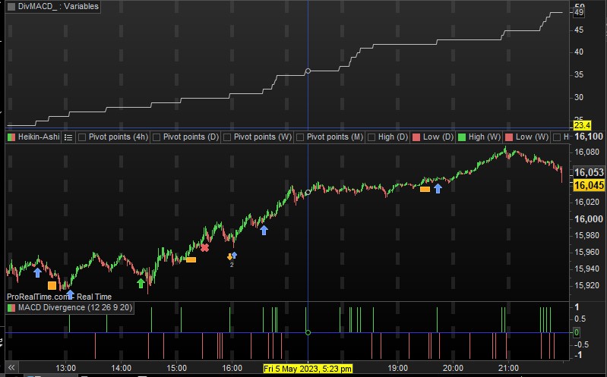Click the yellow 16,045 price label
The height and width of the screenshot is (377, 607).
pos(589,186)
